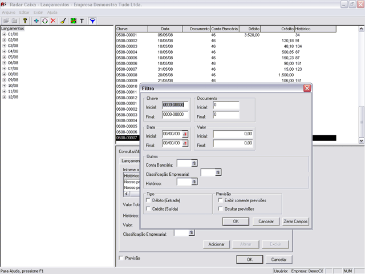Viewport: 365px width, 274px height.
Task: Enable the Débito (Entrada) checkbox
Action: pyautogui.click(x=149, y=200)
